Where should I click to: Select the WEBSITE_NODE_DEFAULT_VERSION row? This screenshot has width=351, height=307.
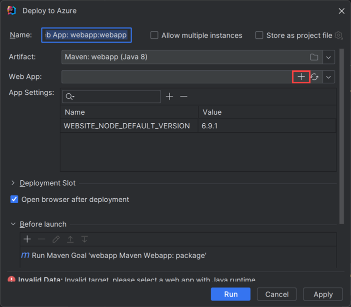pos(127,126)
